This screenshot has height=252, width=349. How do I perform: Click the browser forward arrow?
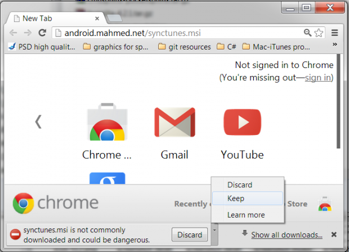tap(28, 33)
